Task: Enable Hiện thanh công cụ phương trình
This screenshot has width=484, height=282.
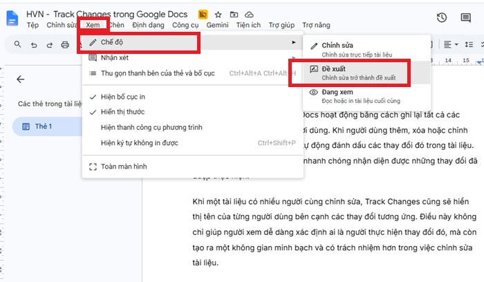Action: pyautogui.click(x=193, y=127)
